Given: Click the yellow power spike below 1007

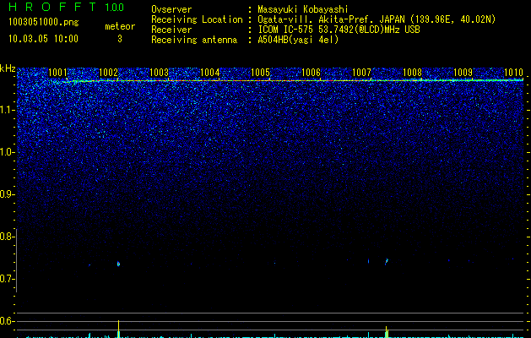Looking at the screenshot, I should (x=386, y=332).
